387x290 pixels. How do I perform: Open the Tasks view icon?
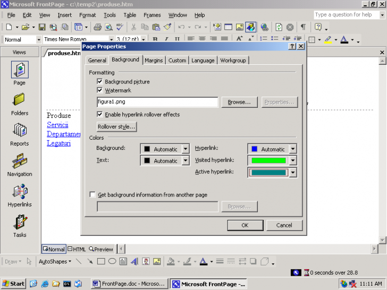click(20, 222)
